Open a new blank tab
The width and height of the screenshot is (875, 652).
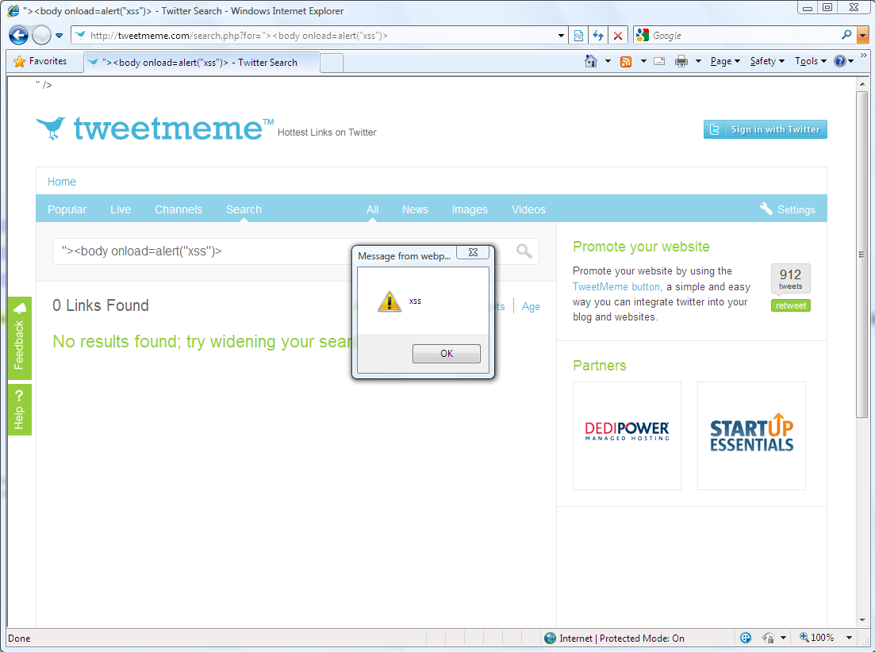point(332,63)
